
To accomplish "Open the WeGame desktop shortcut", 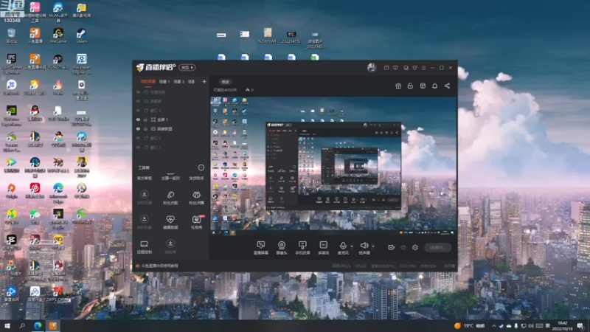I will click(x=58, y=35).
